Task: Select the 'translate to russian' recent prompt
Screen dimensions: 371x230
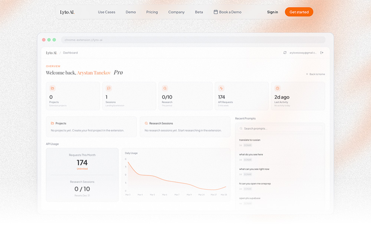Action: click(x=250, y=140)
